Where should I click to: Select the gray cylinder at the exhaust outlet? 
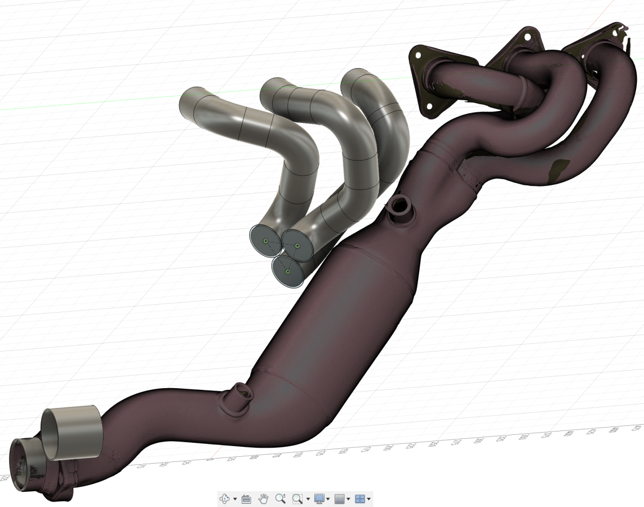[73, 432]
